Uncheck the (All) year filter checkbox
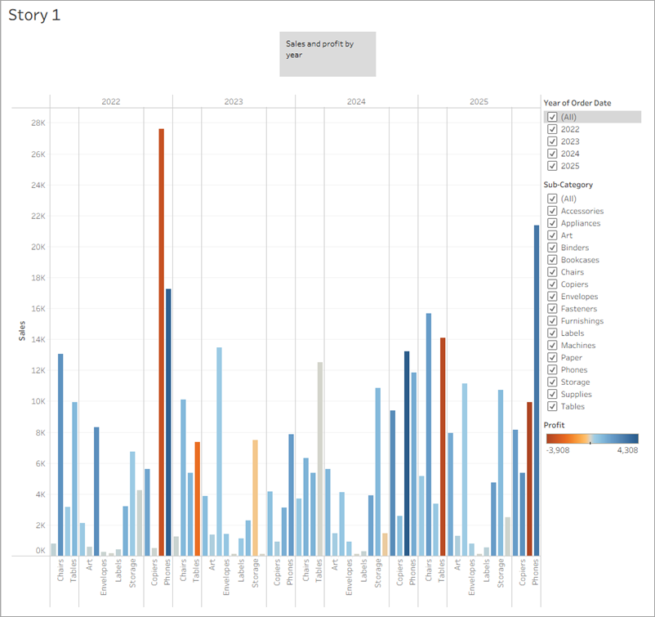Image resolution: width=655 pixels, height=617 pixels. coord(553,117)
